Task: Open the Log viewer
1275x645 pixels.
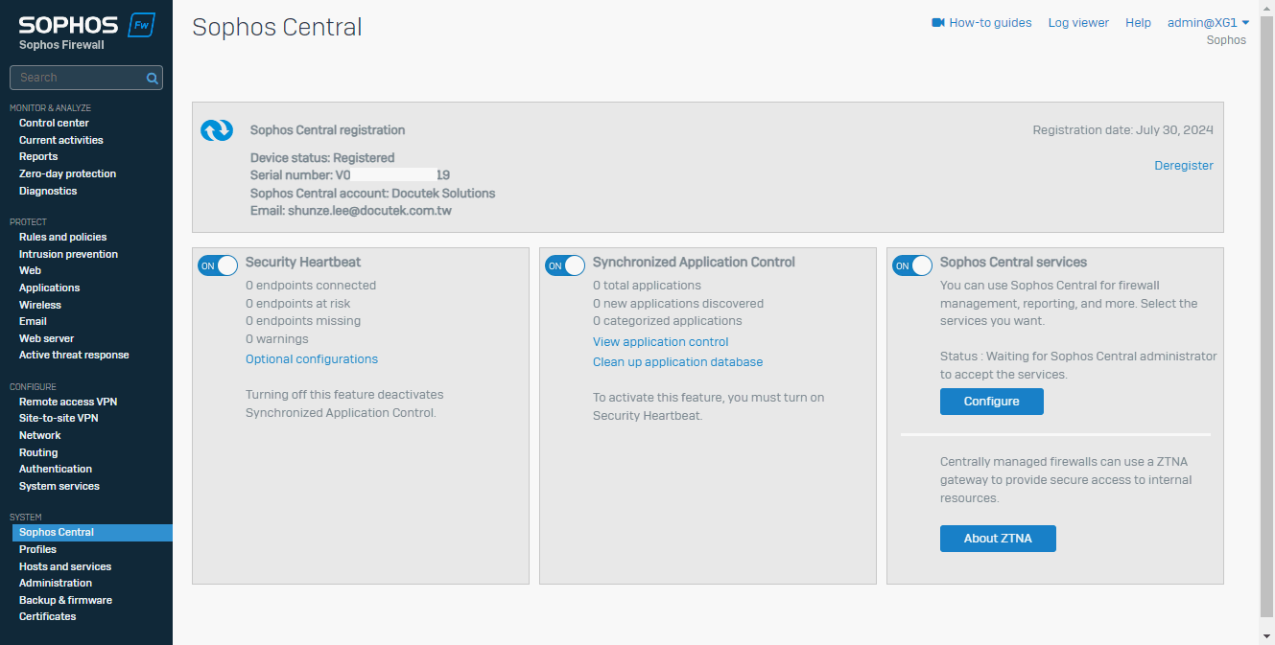Action: tap(1078, 22)
